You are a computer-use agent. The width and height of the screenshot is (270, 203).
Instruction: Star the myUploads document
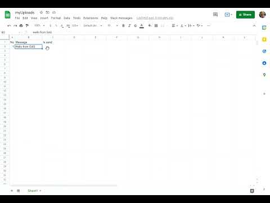pyautogui.click(x=41, y=12)
